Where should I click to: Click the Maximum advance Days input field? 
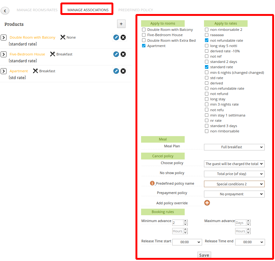(241, 223)
